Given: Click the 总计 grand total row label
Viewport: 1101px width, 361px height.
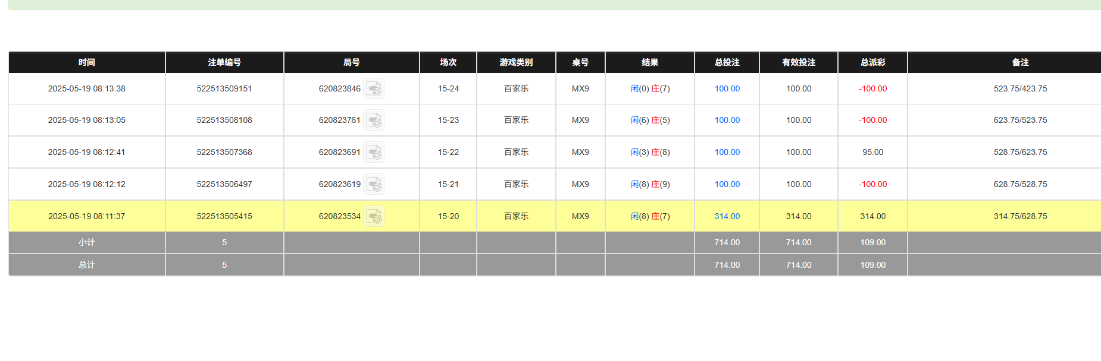Looking at the screenshot, I should 87,265.
